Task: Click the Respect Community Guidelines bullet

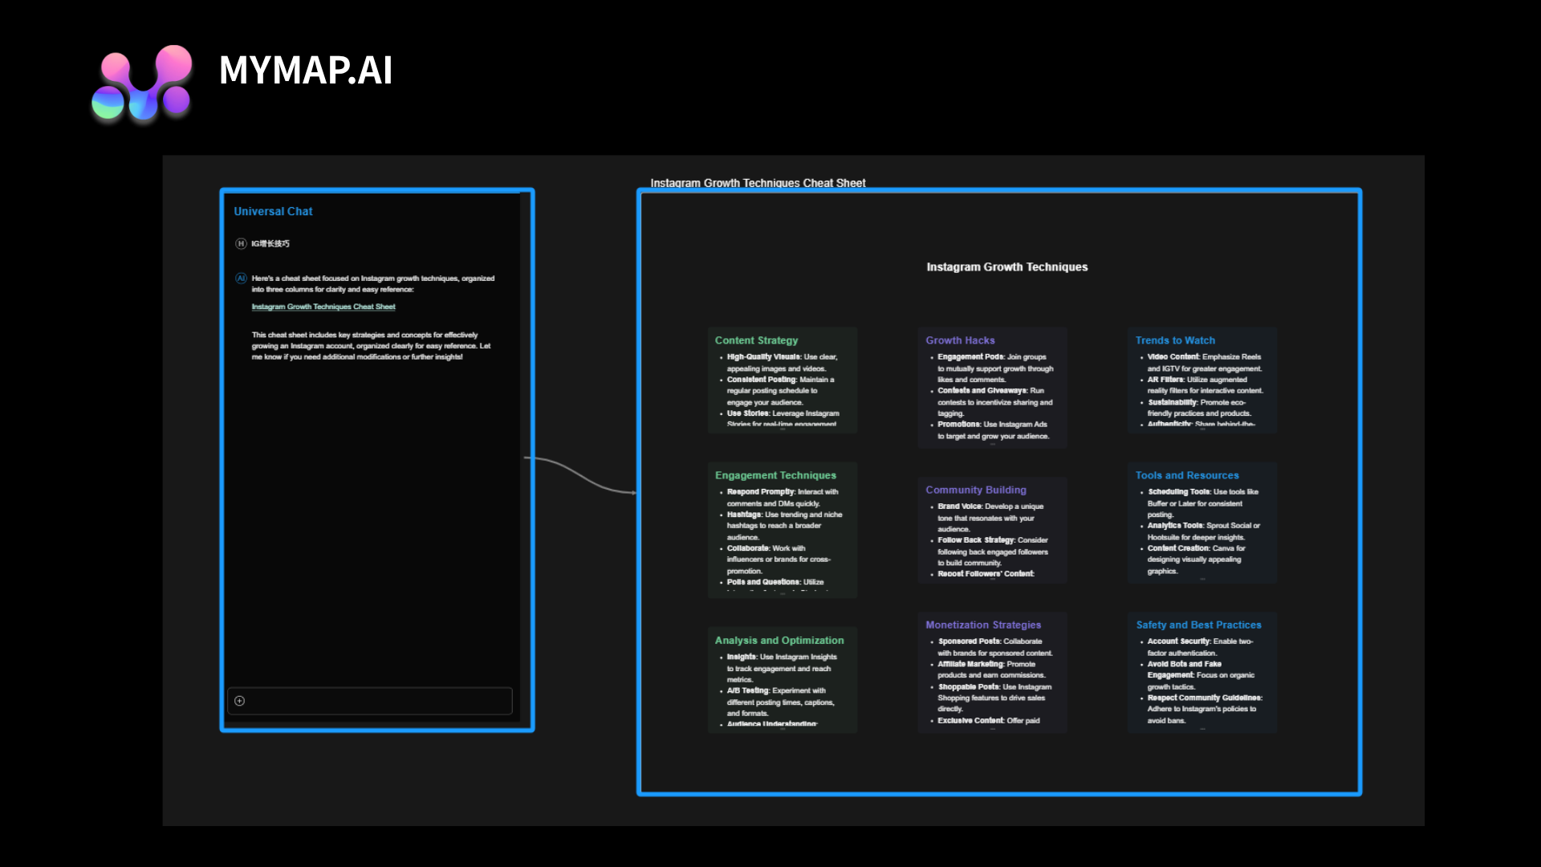Action: click(1205, 709)
